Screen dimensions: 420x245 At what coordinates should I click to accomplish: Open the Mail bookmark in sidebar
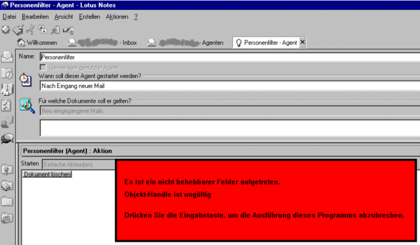coord(7,56)
